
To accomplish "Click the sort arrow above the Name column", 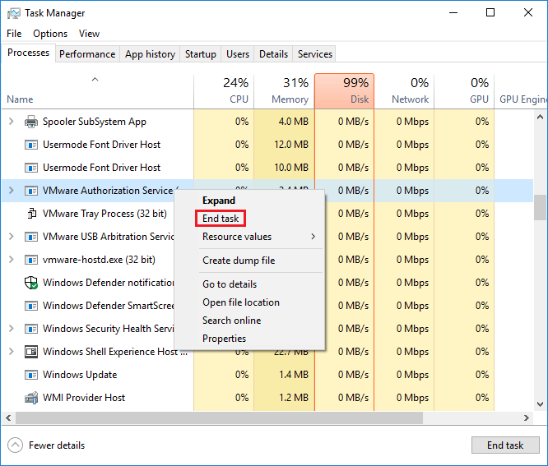I will [95, 80].
